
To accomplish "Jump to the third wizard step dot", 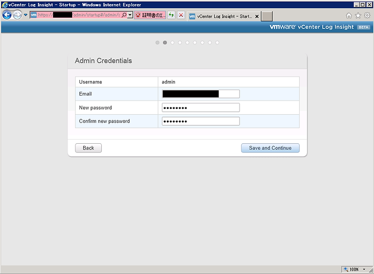I will pos(172,43).
